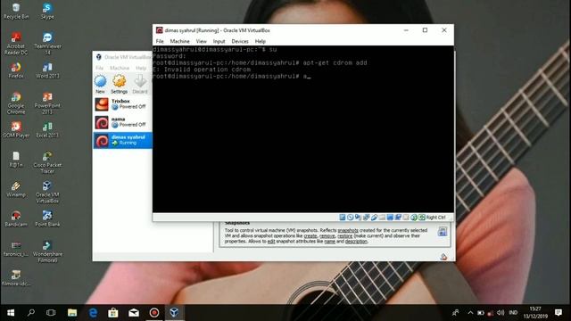Open Microsoft Store from taskbar
The height and width of the screenshot is (321, 571).
(x=113, y=313)
